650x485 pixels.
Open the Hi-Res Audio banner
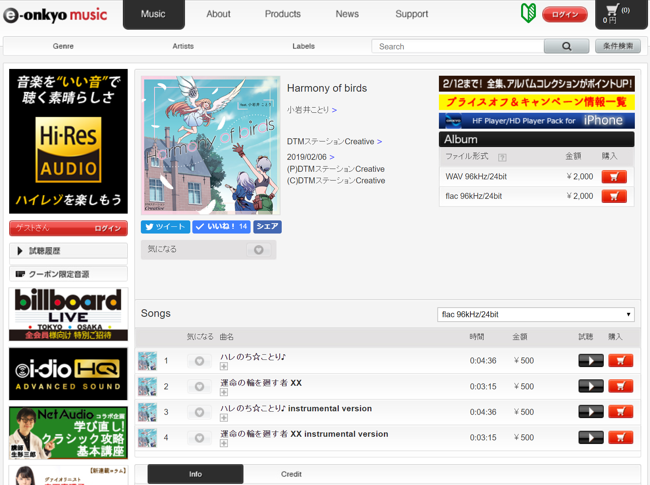(68, 141)
